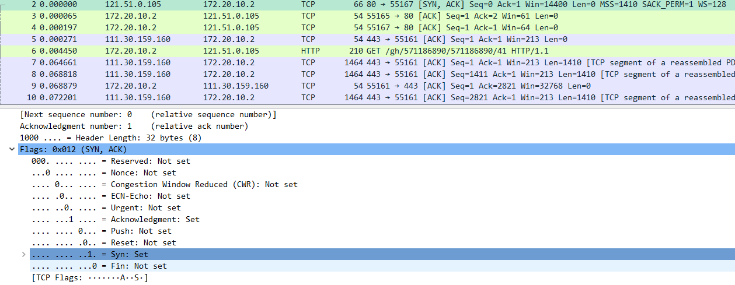The width and height of the screenshot is (735, 285).
Task: Select packet 4 with Win=64
Action: coord(367,27)
